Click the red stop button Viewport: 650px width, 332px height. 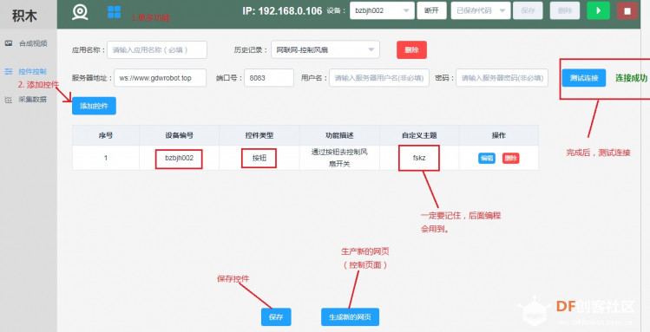(627, 10)
